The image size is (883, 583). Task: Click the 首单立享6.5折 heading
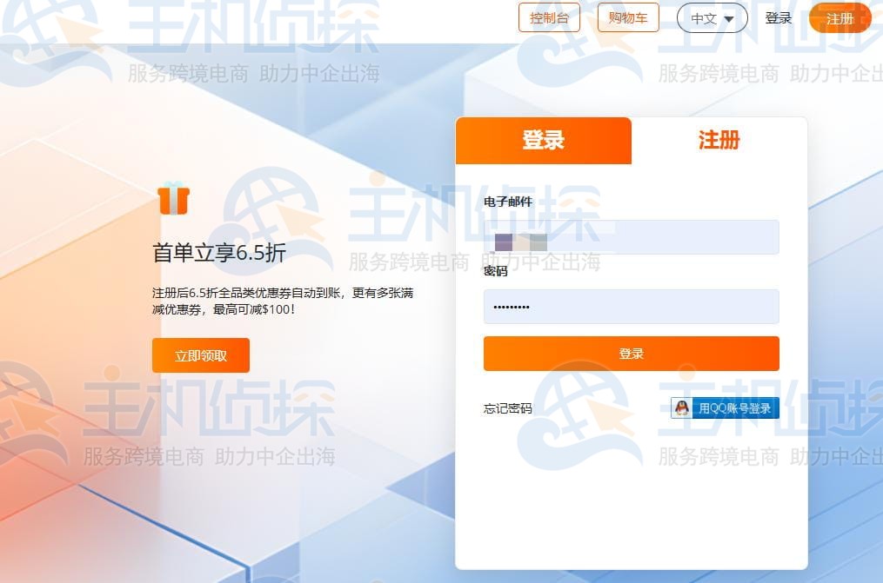click(x=218, y=254)
